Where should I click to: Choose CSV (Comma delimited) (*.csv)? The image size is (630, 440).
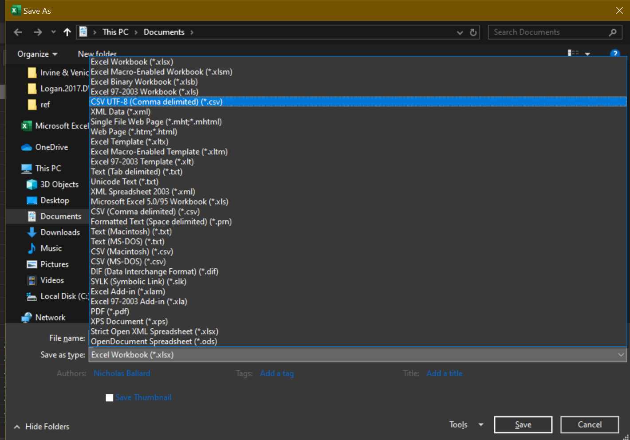click(x=358, y=212)
